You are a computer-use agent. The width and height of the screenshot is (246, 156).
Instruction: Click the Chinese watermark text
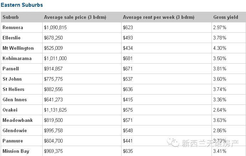tap(210, 143)
